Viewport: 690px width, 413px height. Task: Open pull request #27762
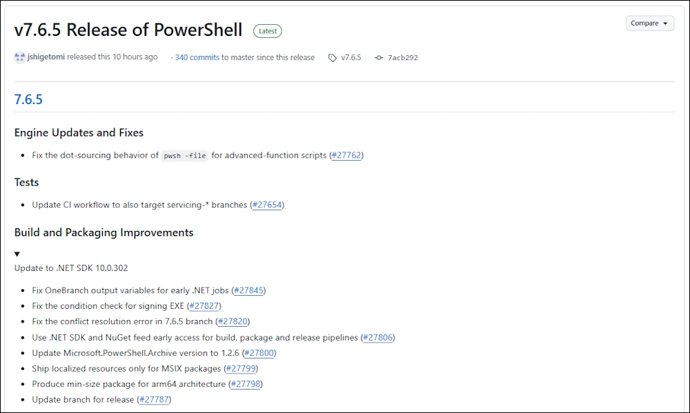click(346, 155)
